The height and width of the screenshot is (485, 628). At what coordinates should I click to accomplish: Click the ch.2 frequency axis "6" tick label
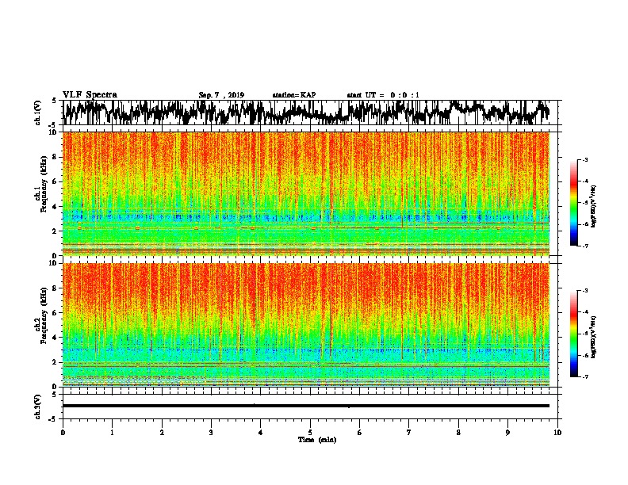pyautogui.click(x=56, y=312)
